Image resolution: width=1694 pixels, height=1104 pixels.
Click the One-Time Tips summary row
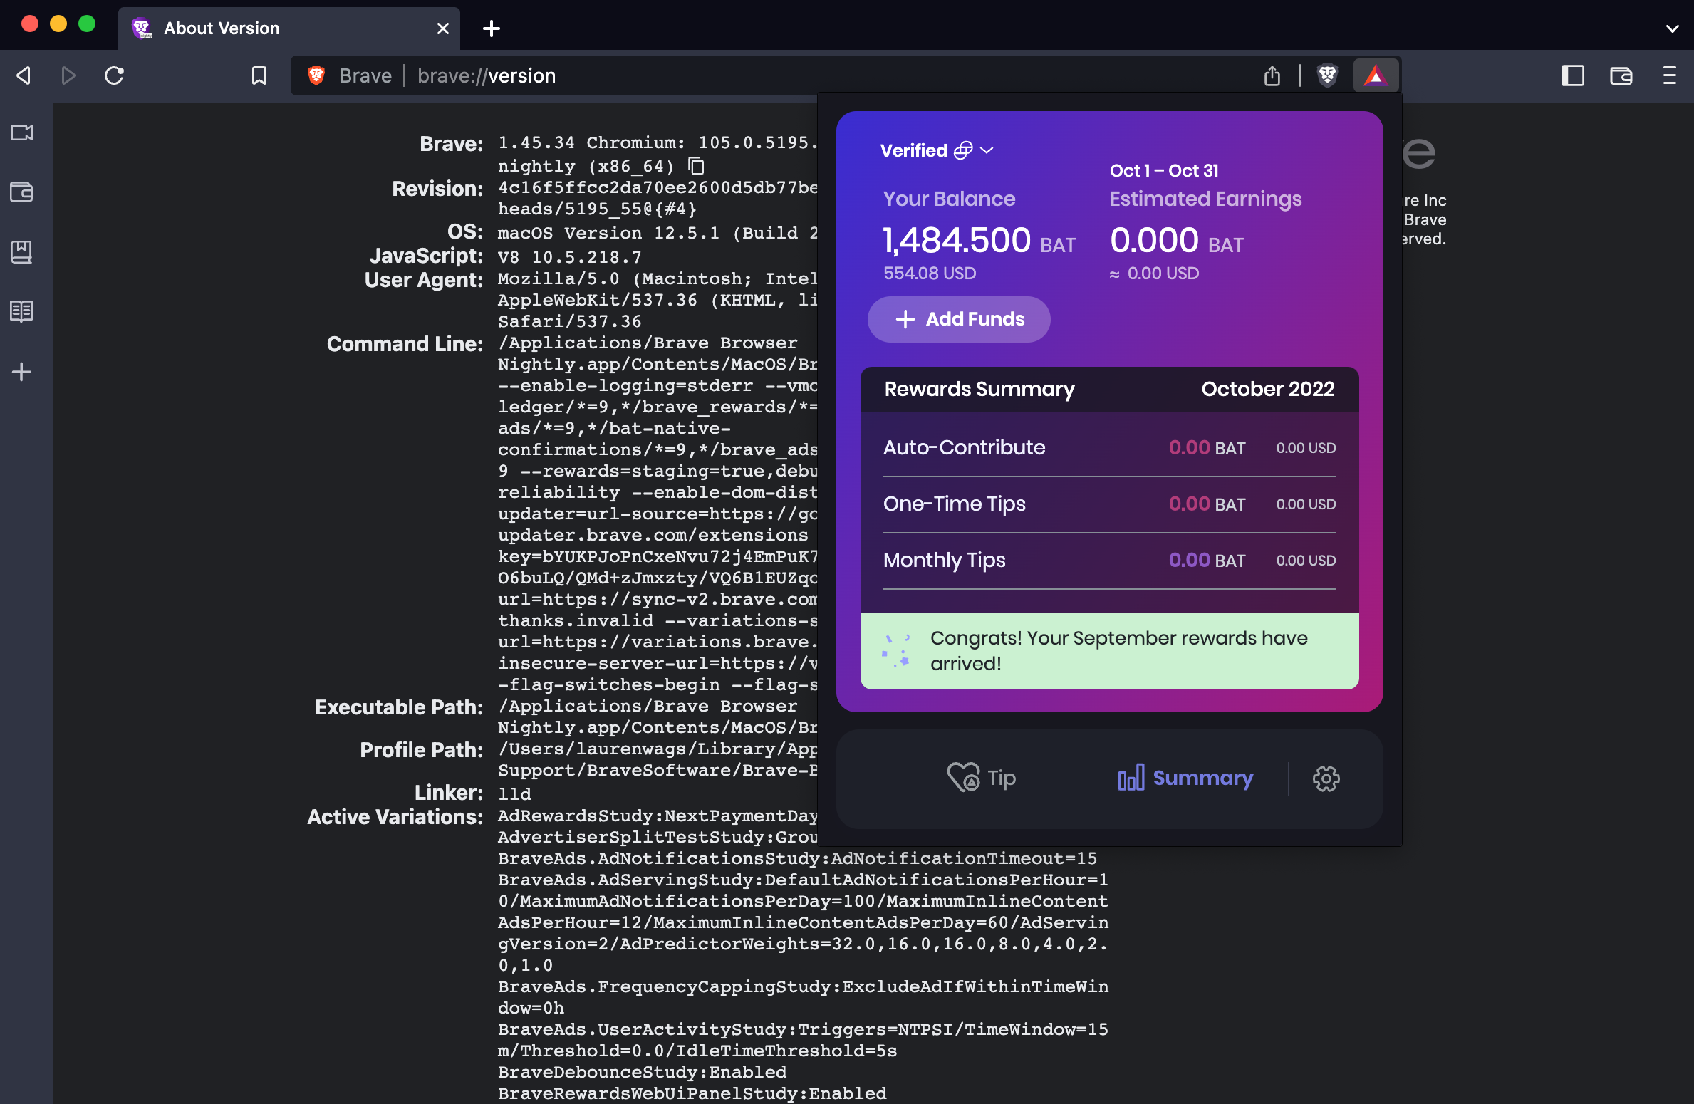[x=1110, y=504]
